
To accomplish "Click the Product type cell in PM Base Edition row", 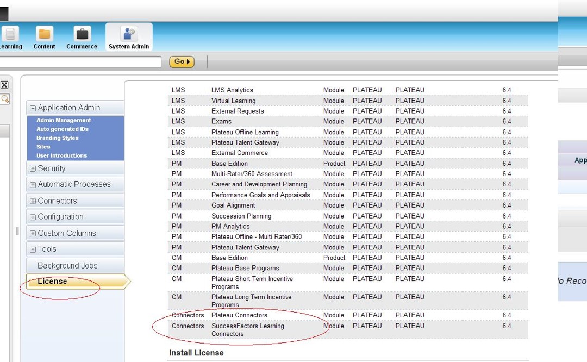I will click(334, 164).
